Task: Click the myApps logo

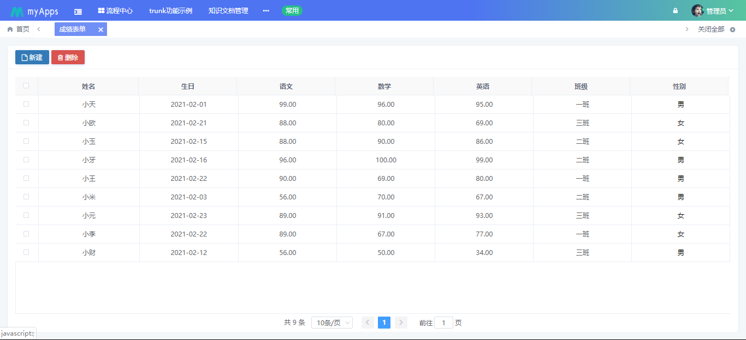Action: click(x=34, y=11)
